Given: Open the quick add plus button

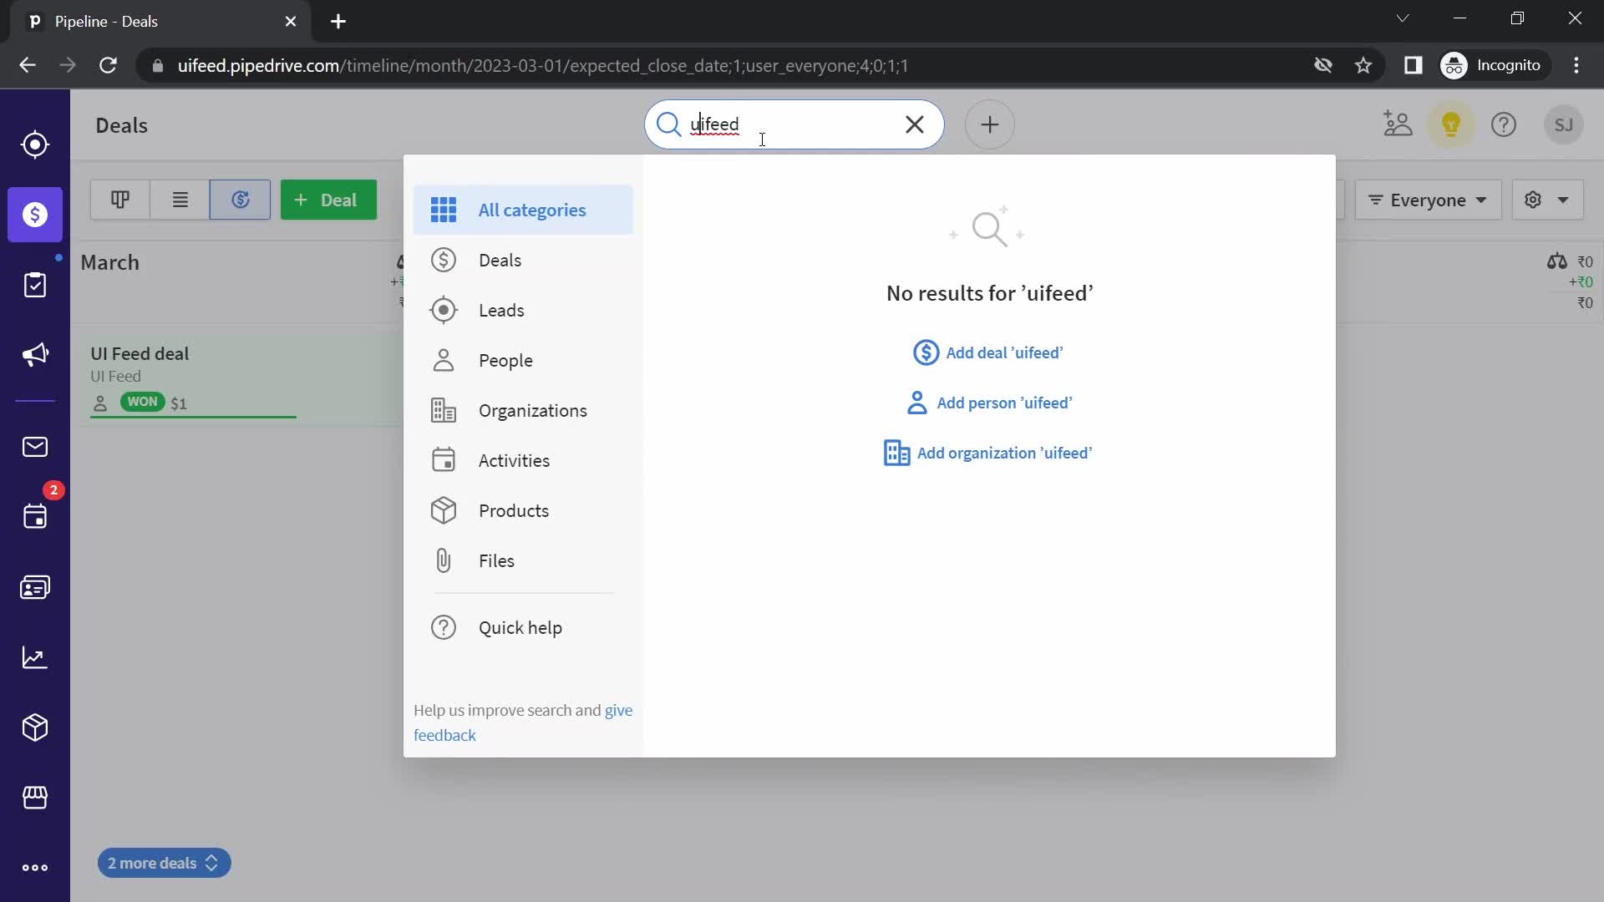Looking at the screenshot, I should click(990, 124).
